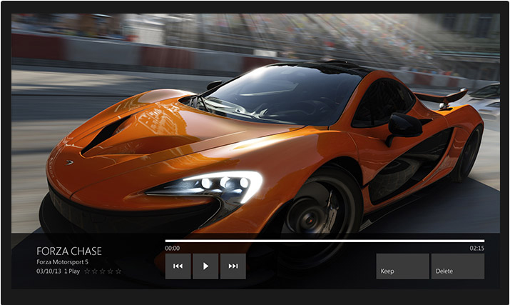Set the rating to three stars

pos(103,271)
